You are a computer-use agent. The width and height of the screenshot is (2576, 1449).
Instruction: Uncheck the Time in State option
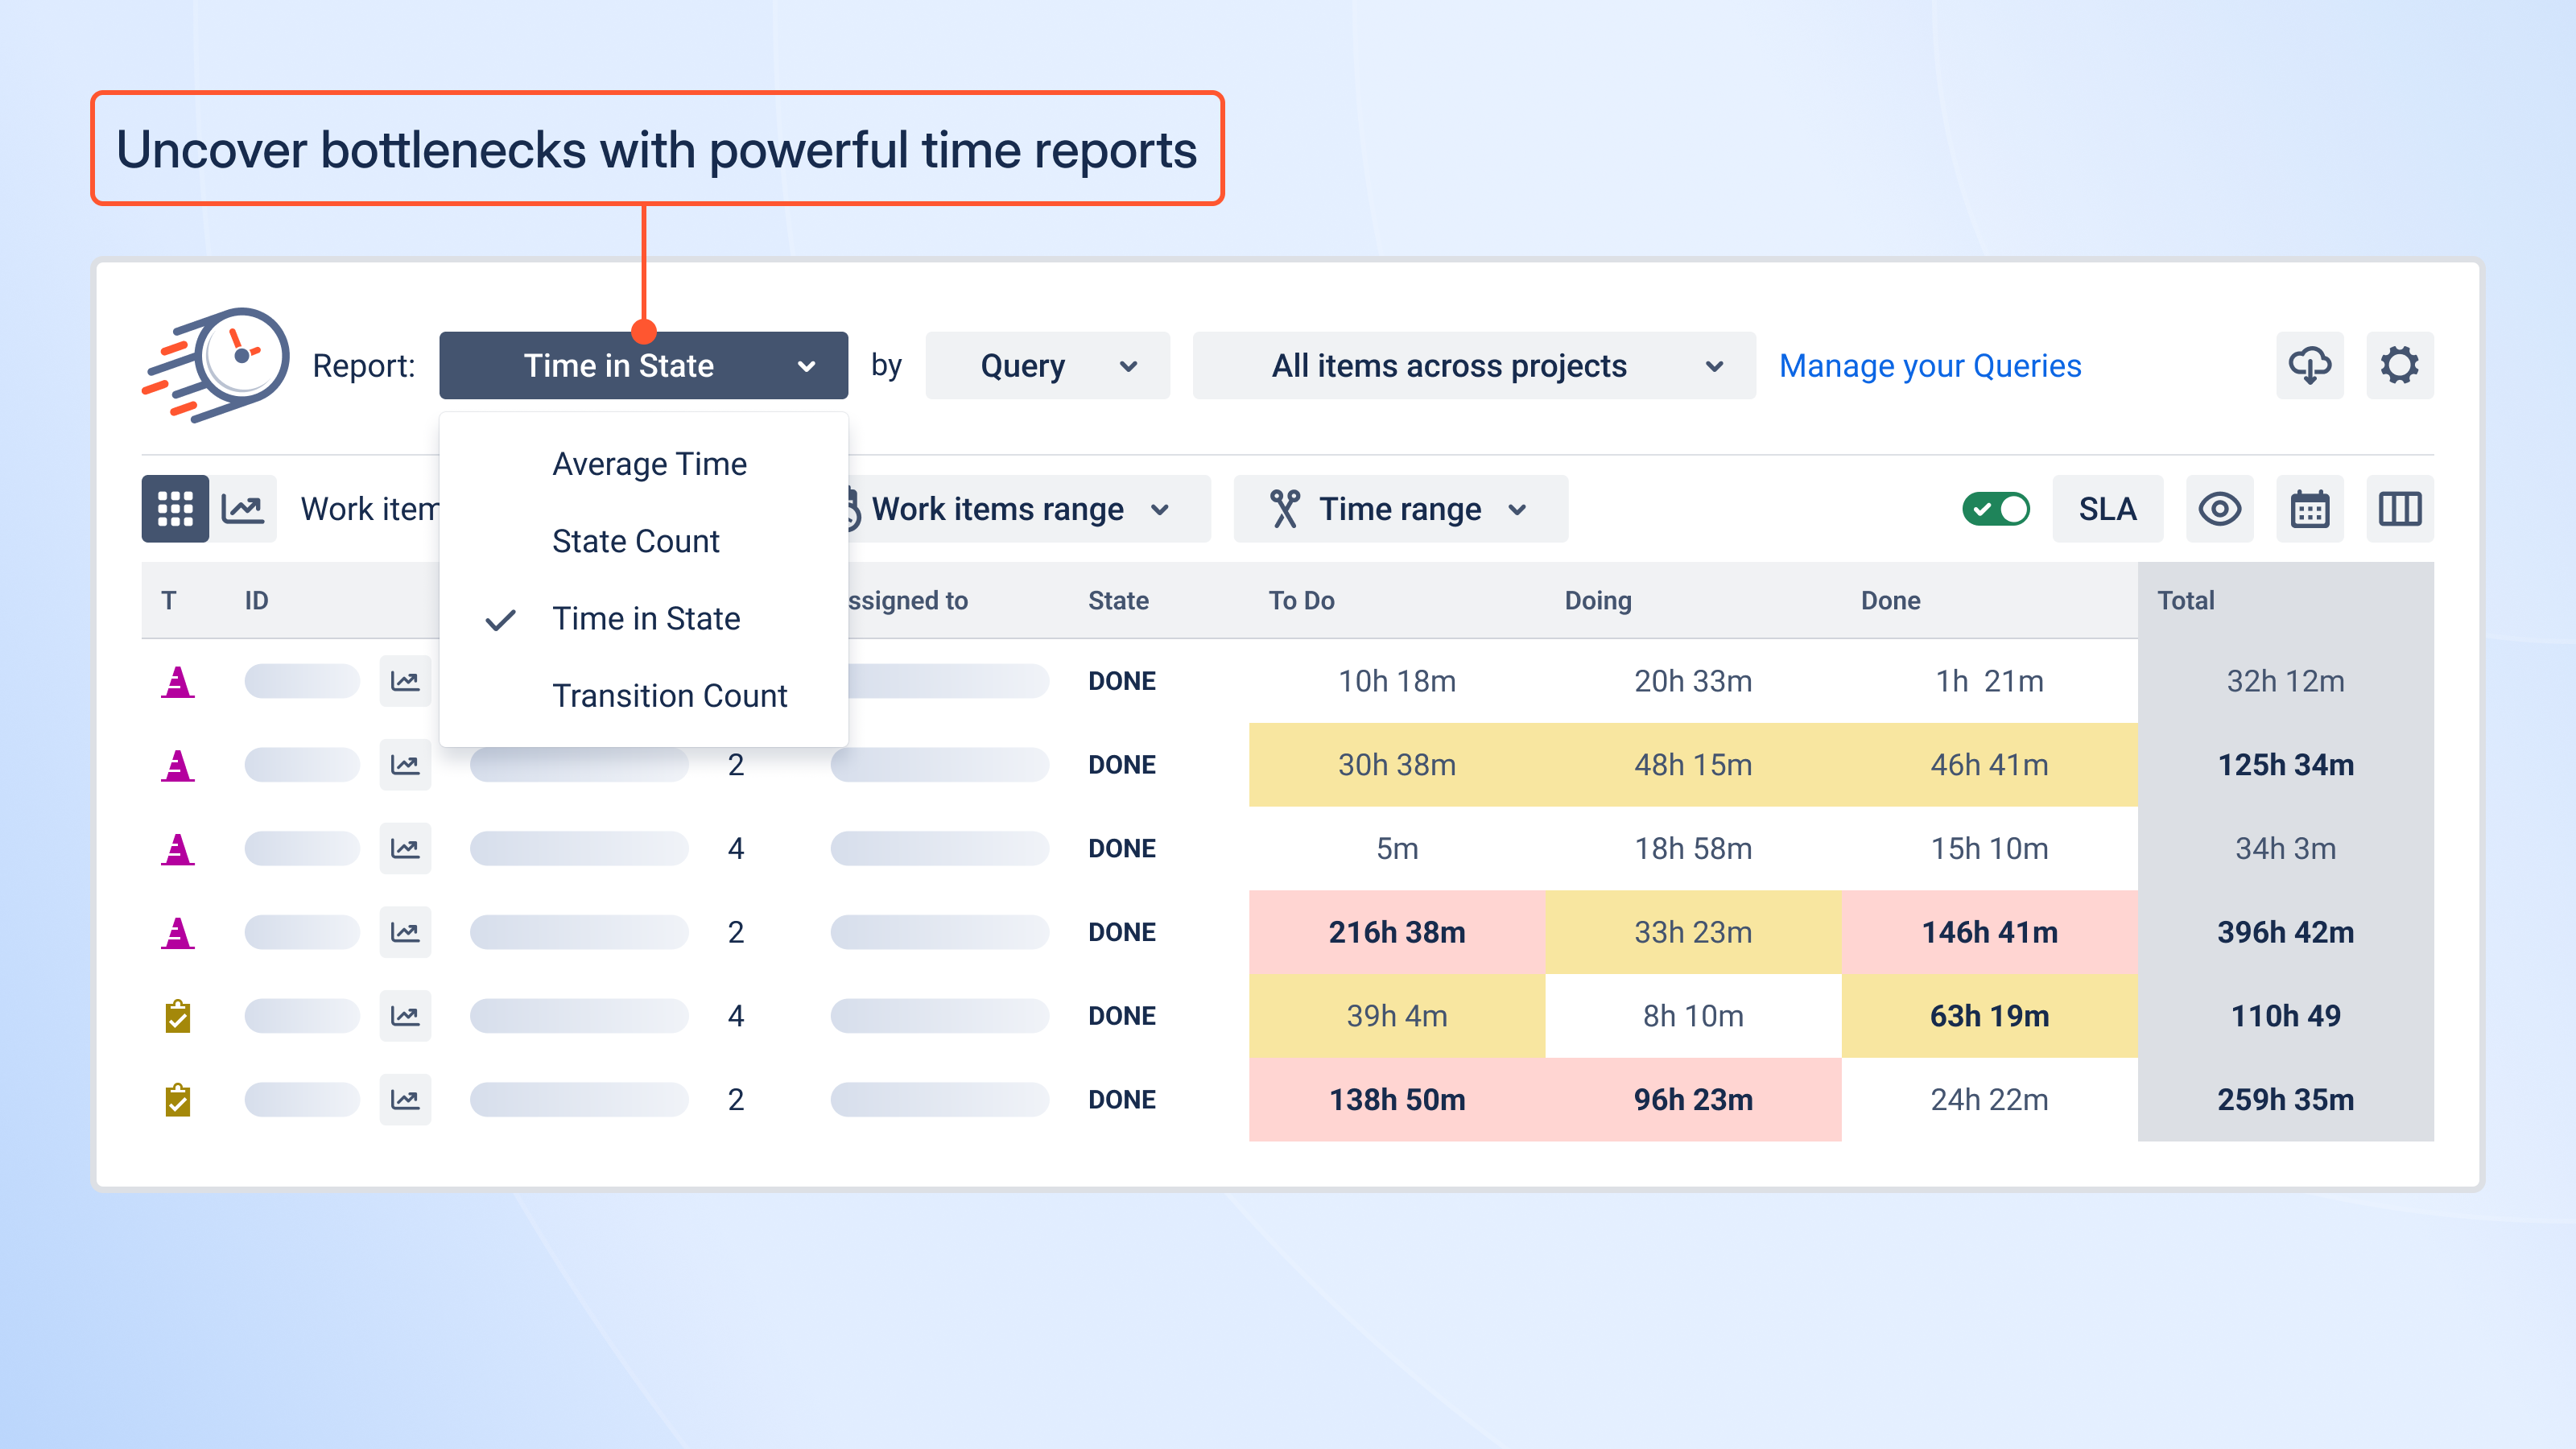pyautogui.click(x=646, y=618)
